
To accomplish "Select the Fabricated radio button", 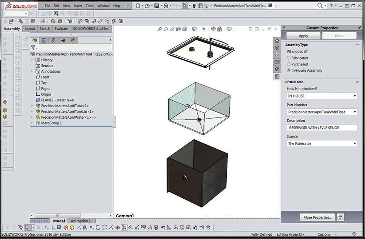I will click(x=289, y=58).
